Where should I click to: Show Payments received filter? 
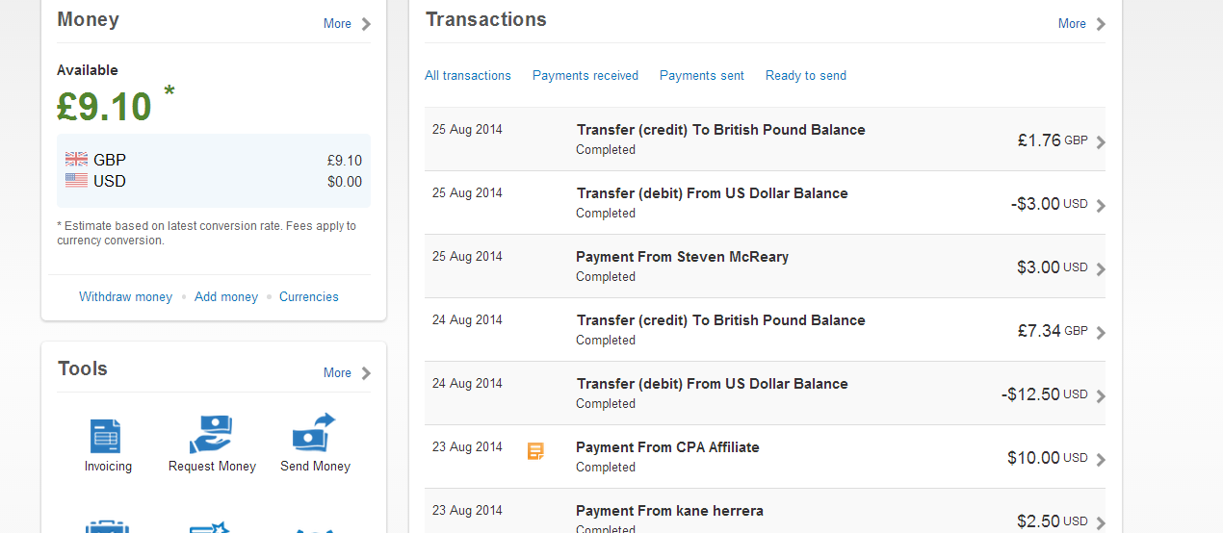click(585, 76)
